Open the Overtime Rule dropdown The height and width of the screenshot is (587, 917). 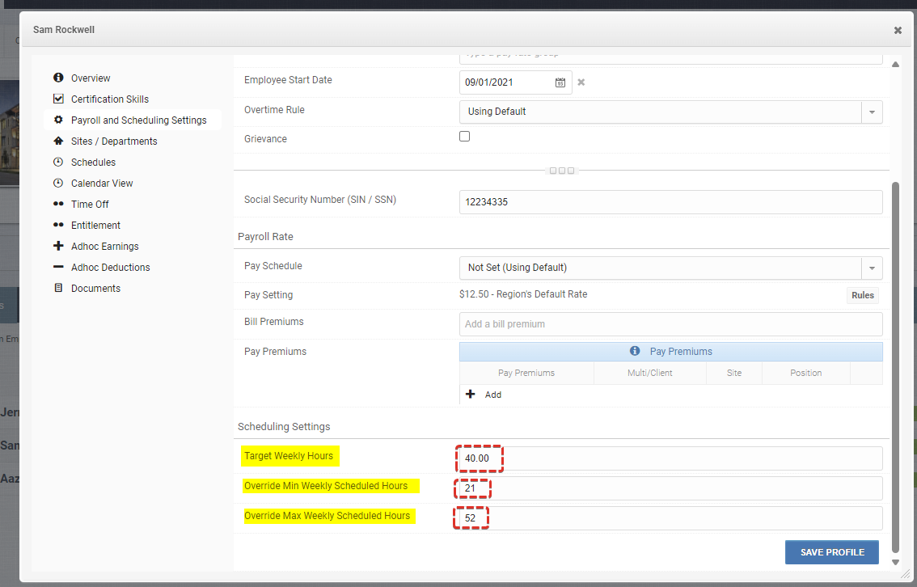(872, 112)
